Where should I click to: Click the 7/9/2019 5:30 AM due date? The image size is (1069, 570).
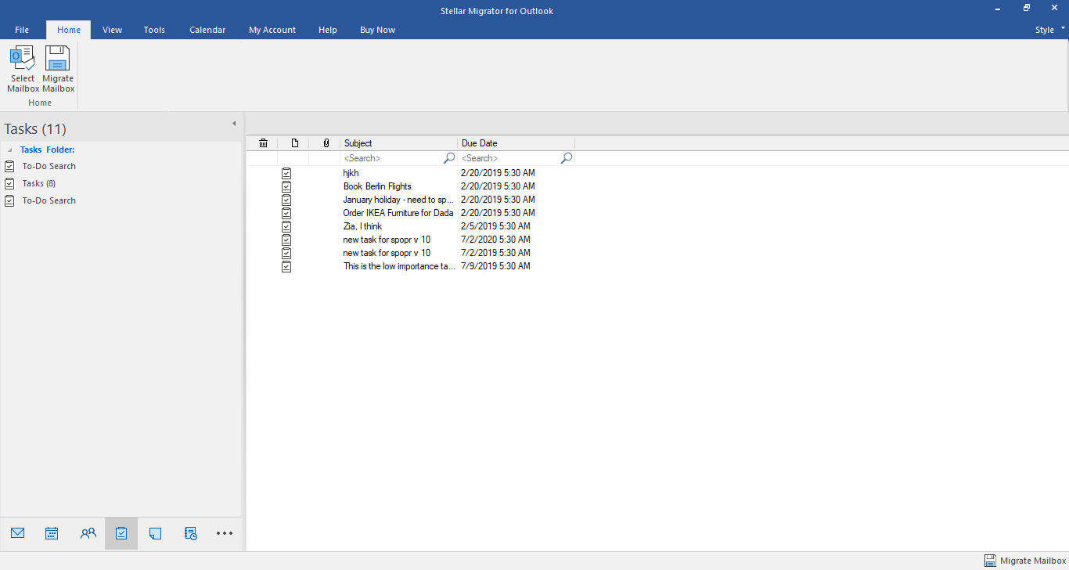pos(495,266)
